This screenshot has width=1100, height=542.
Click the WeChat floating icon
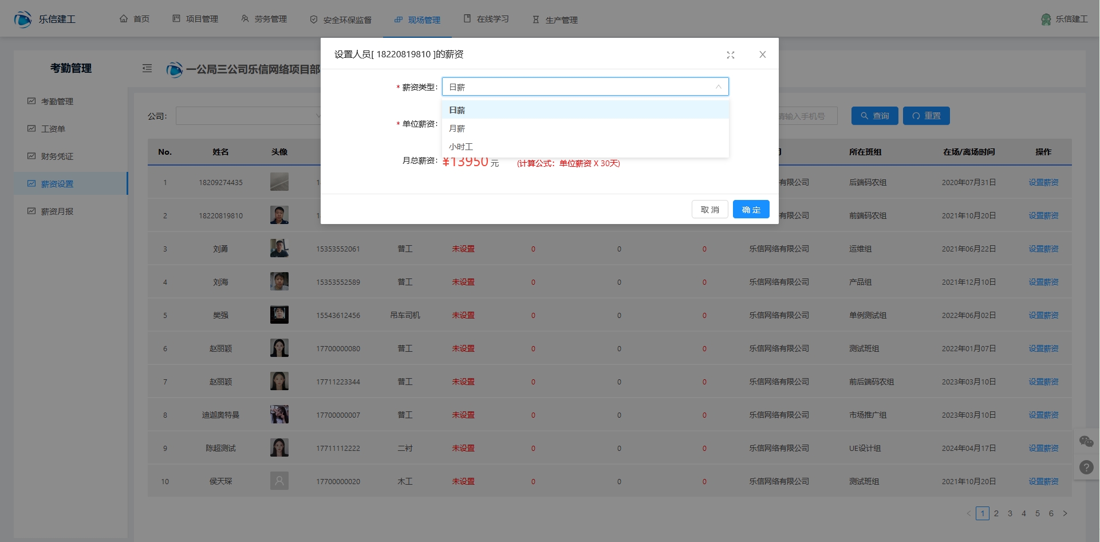click(1086, 441)
